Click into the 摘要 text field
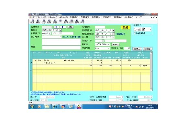 [x=61, y=48]
